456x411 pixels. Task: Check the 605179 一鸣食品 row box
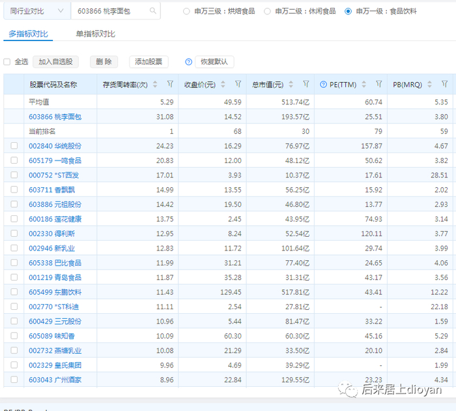[x=14, y=160]
